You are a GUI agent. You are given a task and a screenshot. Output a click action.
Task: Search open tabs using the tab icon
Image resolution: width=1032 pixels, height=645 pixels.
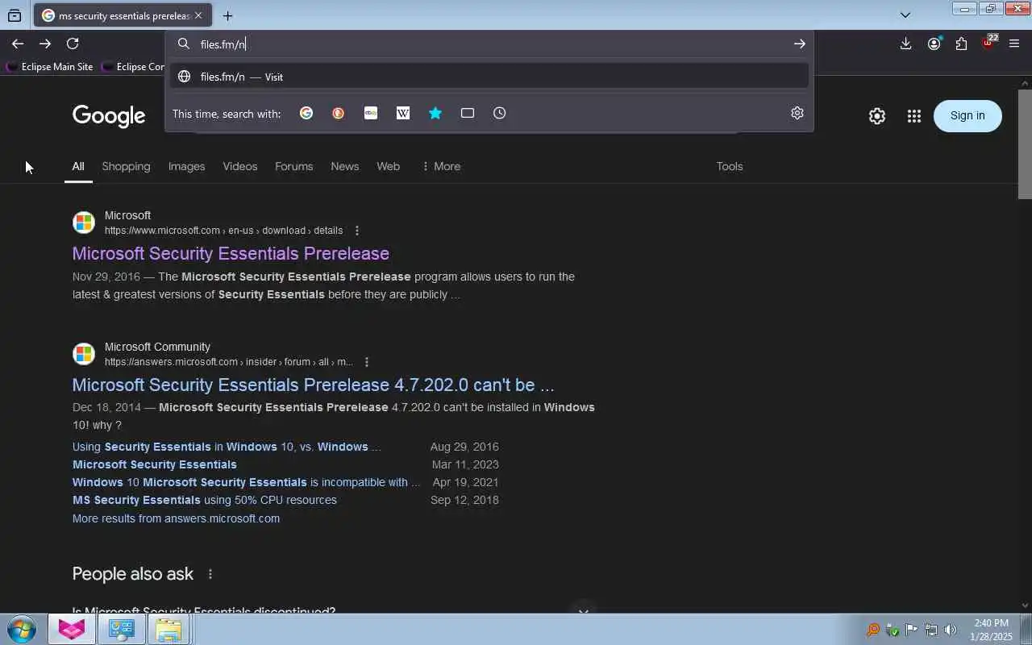[x=468, y=113]
